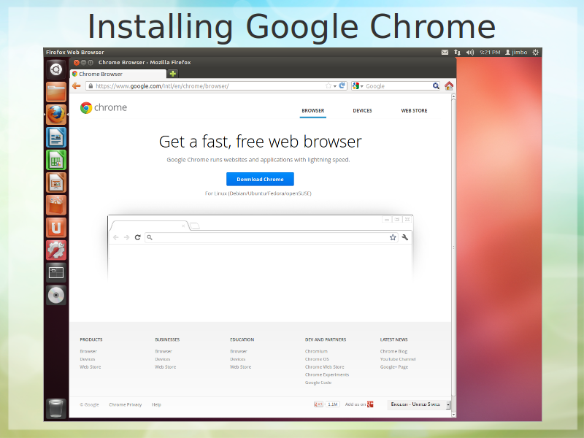Click the lock icon in the URL bar
This screenshot has height=438, width=584.
pyautogui.click(x=91, y=86)
